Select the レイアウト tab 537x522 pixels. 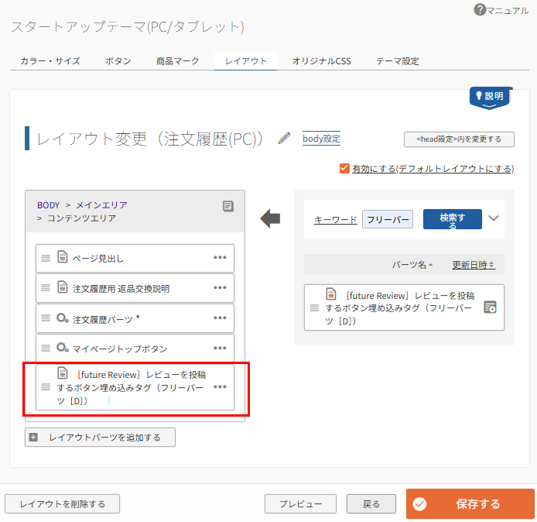245,61
